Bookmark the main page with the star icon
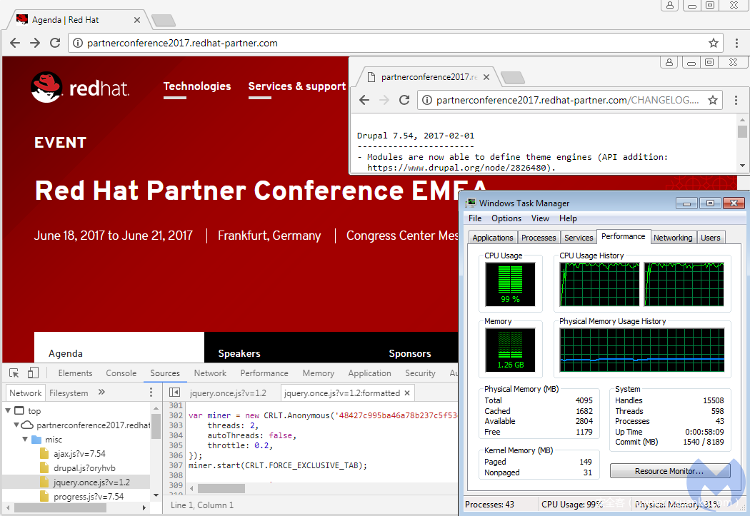Viewport: 750px width, 516px height. pyautogui.click(x=713, y=43)
